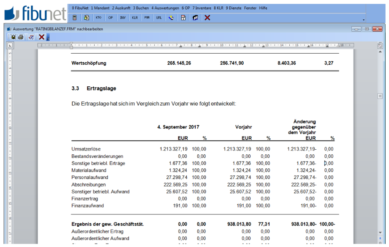The width and height of the screenshot is (389, 247).
Task: Click the vertical scrollbar down arrow
Action: point(380,233)
